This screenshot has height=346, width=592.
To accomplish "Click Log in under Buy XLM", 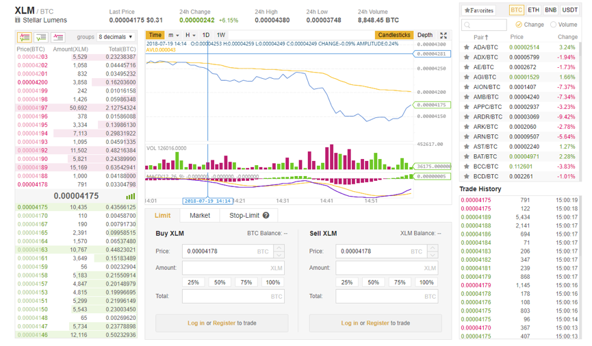I will coord(196,323).
